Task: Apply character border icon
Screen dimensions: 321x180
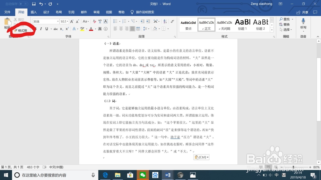Action: 106,21
